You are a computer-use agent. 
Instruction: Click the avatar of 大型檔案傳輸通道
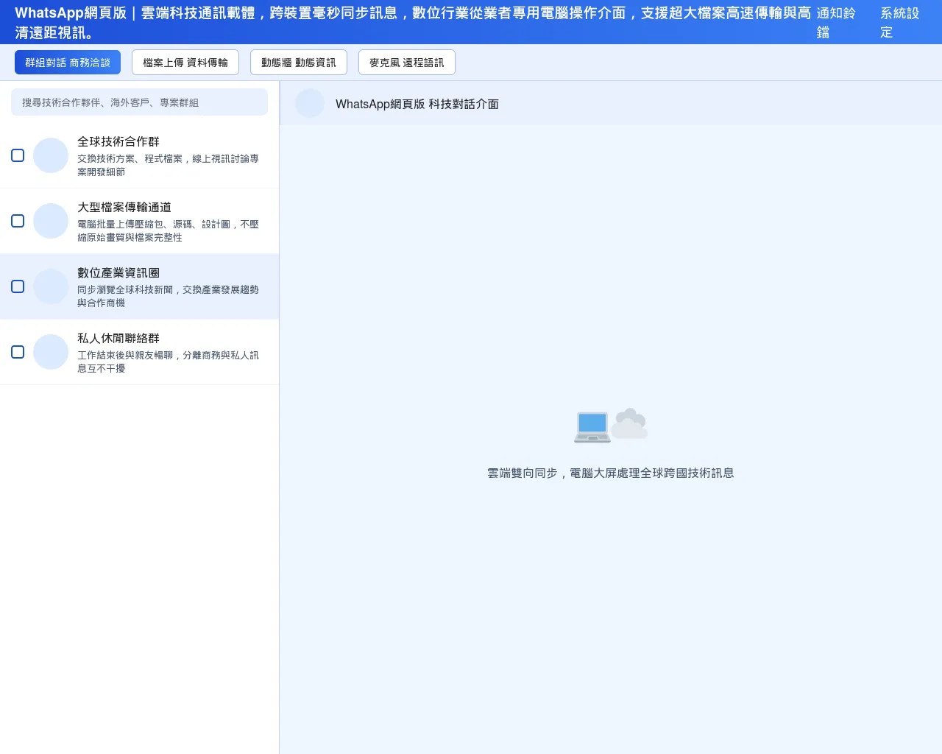point(51,221)
